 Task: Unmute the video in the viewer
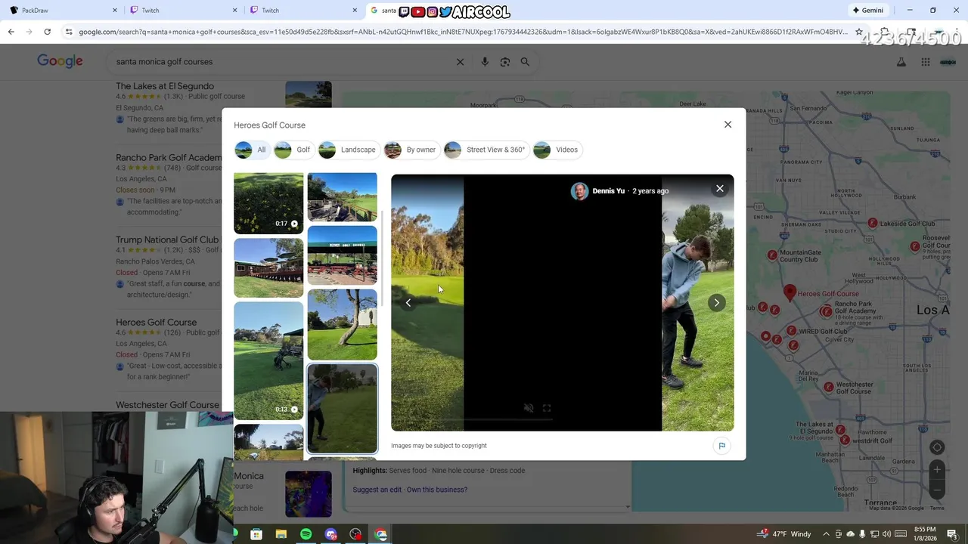click(529, 408)
